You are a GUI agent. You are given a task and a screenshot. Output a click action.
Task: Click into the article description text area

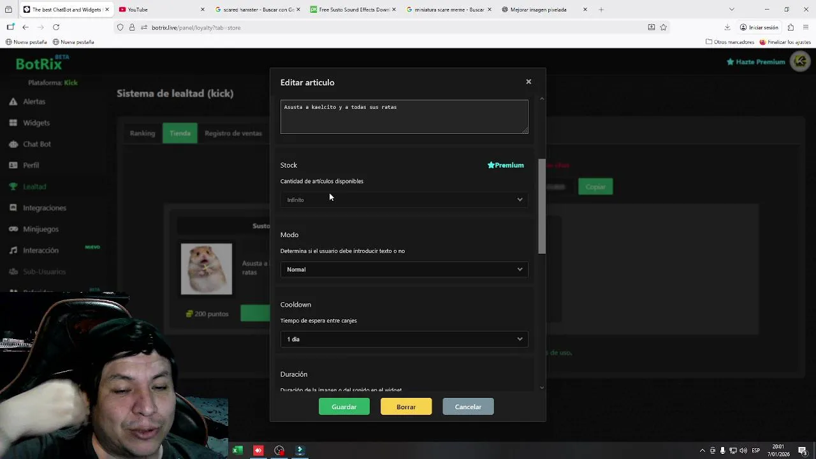point(404,117)
